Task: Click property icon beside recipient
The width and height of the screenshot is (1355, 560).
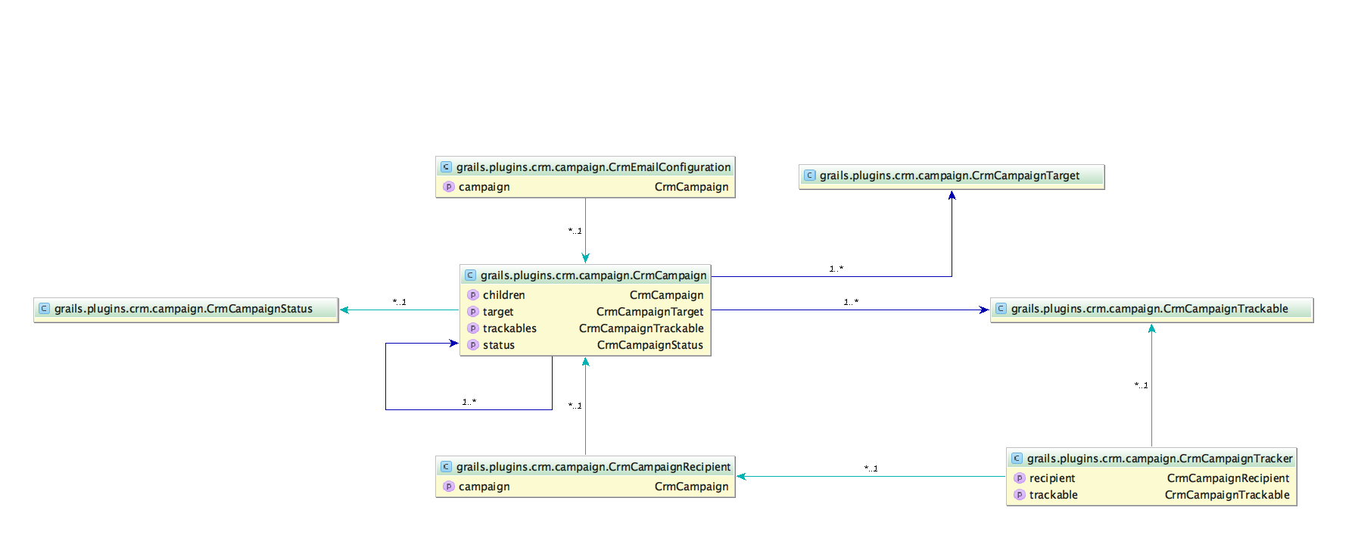Action: tap(1019, 478)
